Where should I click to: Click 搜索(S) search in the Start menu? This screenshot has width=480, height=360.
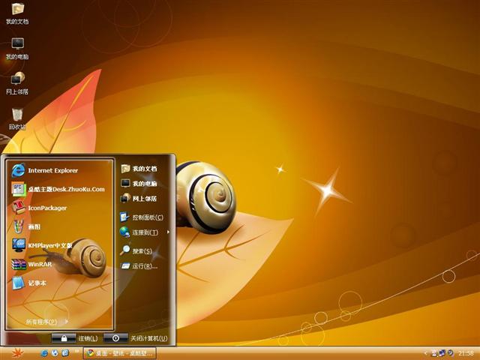(x=142, y=251)
